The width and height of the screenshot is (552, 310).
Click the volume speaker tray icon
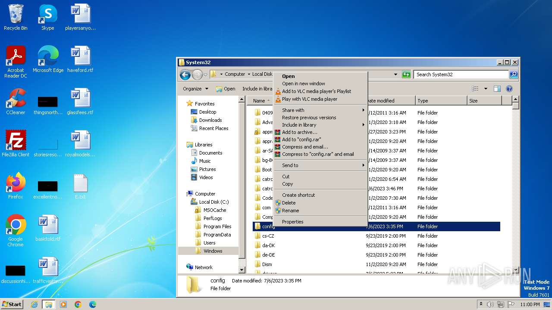click(x=490, y=304)
